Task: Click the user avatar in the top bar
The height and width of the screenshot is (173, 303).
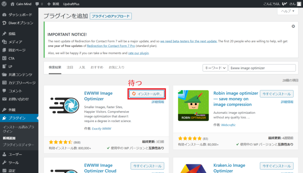Action: point(299,4)
